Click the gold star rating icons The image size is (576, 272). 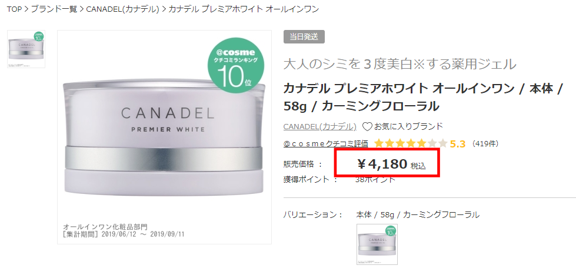pyautogui.click(x=411, y=144)
